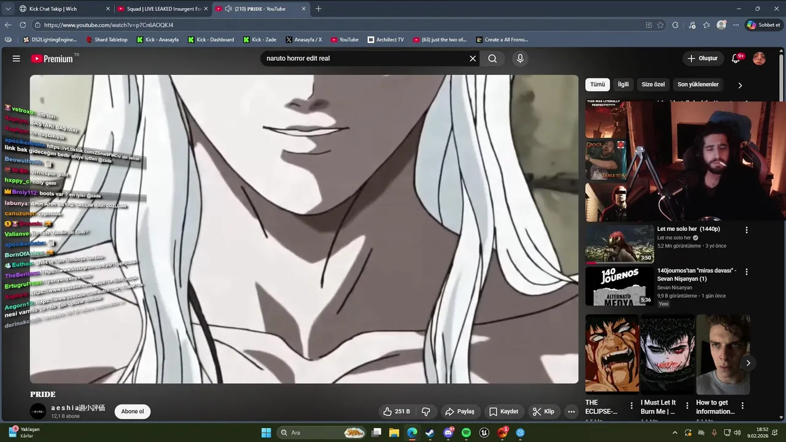Open File Explorer from the taskbar

394,433
